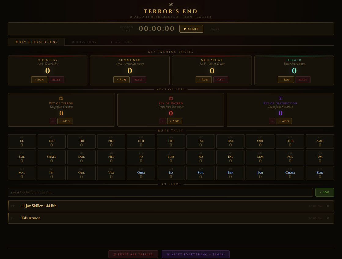The height and width of the screenshot is (259, 342).
Task: Increment the Io rune tally
Action: tap(141, 157)
